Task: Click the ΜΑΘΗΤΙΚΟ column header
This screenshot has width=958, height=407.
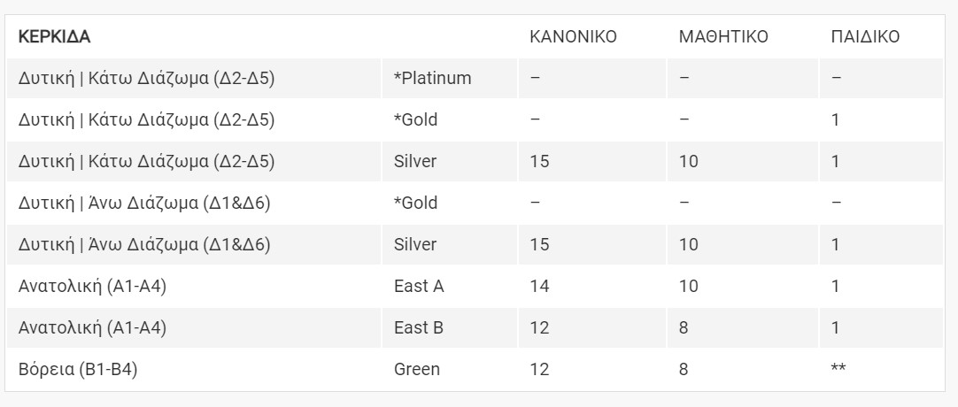Action: [x=723, y=36]
